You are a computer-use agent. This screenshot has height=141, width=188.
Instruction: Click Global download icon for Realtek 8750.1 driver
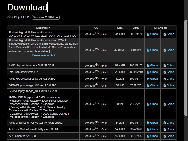(x=148, y=50)
